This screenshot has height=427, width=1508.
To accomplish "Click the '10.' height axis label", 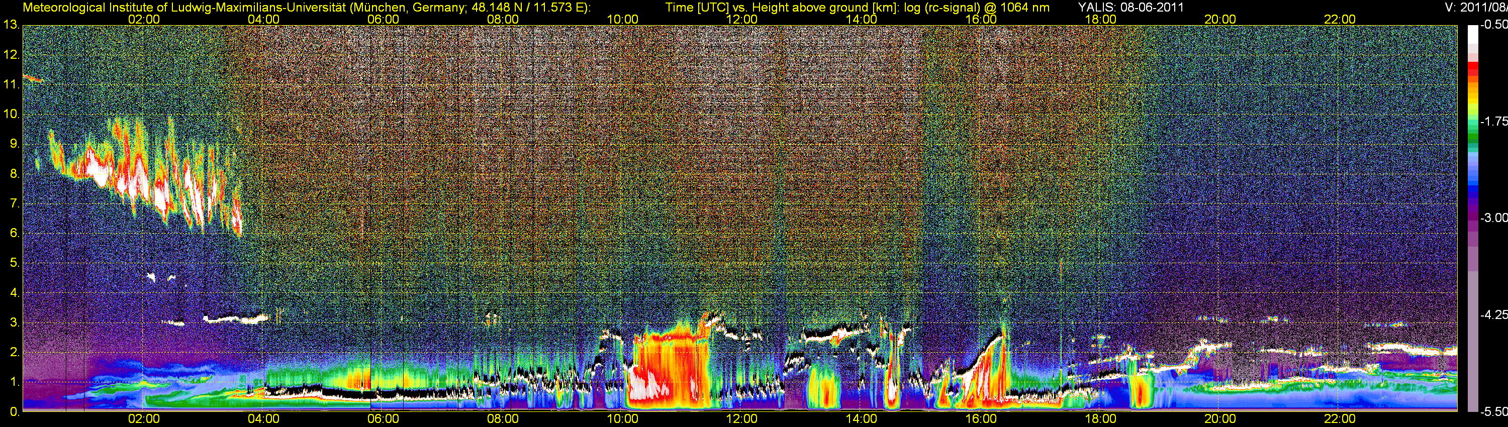I will point(12,114).
